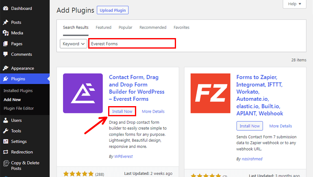Expand the Help dropdown
This screenshot has width=313, height=177.
tap(294, 4)
